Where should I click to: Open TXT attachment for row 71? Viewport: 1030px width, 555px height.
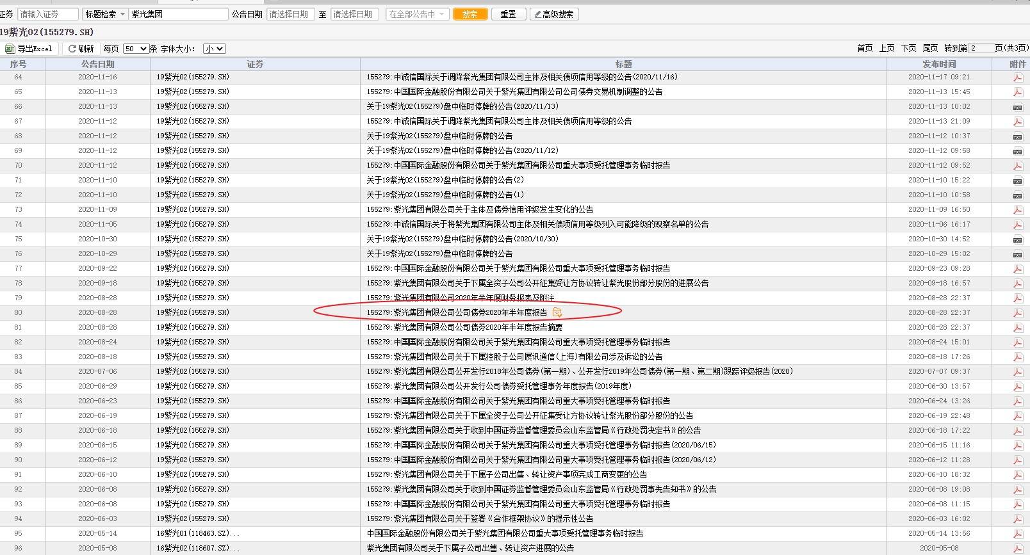click(x=1017, y=181)
